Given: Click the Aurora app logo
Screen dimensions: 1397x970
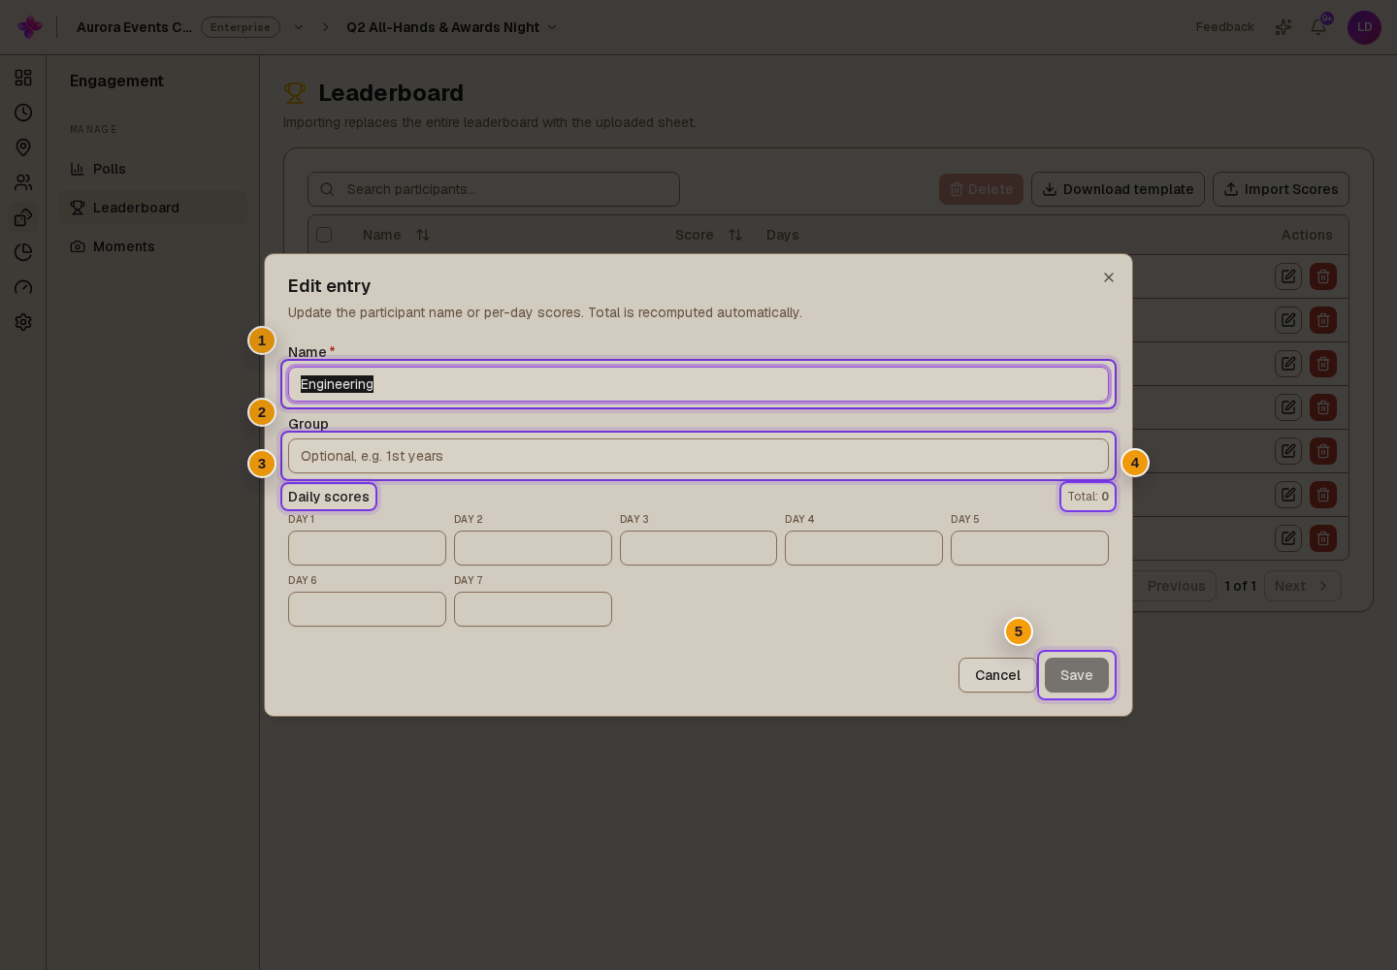Looking at the screenshot, I should (30, 27).
